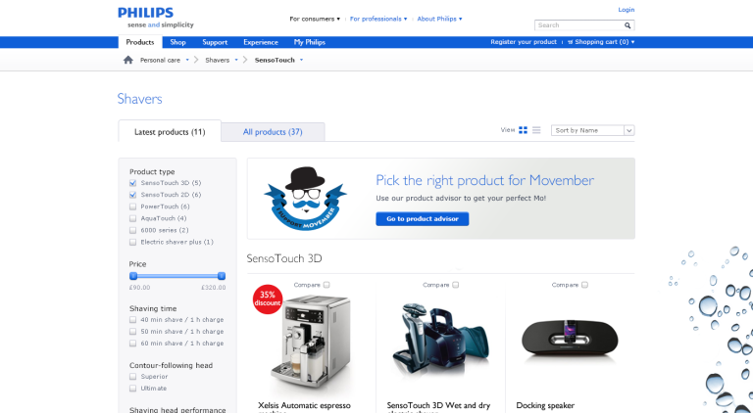Click the price range slider track
Screen dimensions: 753x413
tap(177, 276)
